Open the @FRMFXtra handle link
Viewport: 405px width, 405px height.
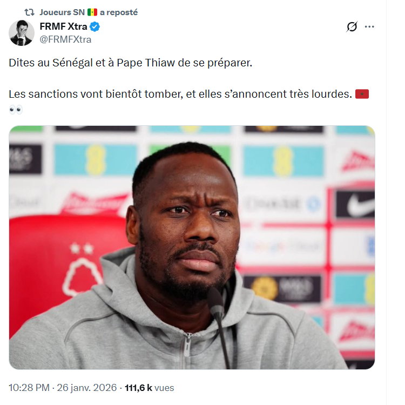(66, 39)
